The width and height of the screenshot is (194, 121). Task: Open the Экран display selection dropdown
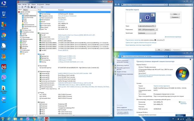[x=147, y=26]
